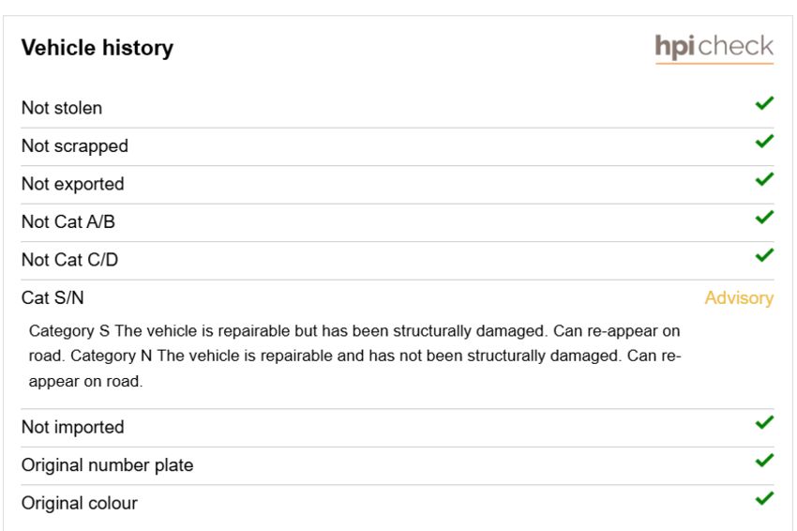Click the green checkmark beside Not imported

point(764,423)
